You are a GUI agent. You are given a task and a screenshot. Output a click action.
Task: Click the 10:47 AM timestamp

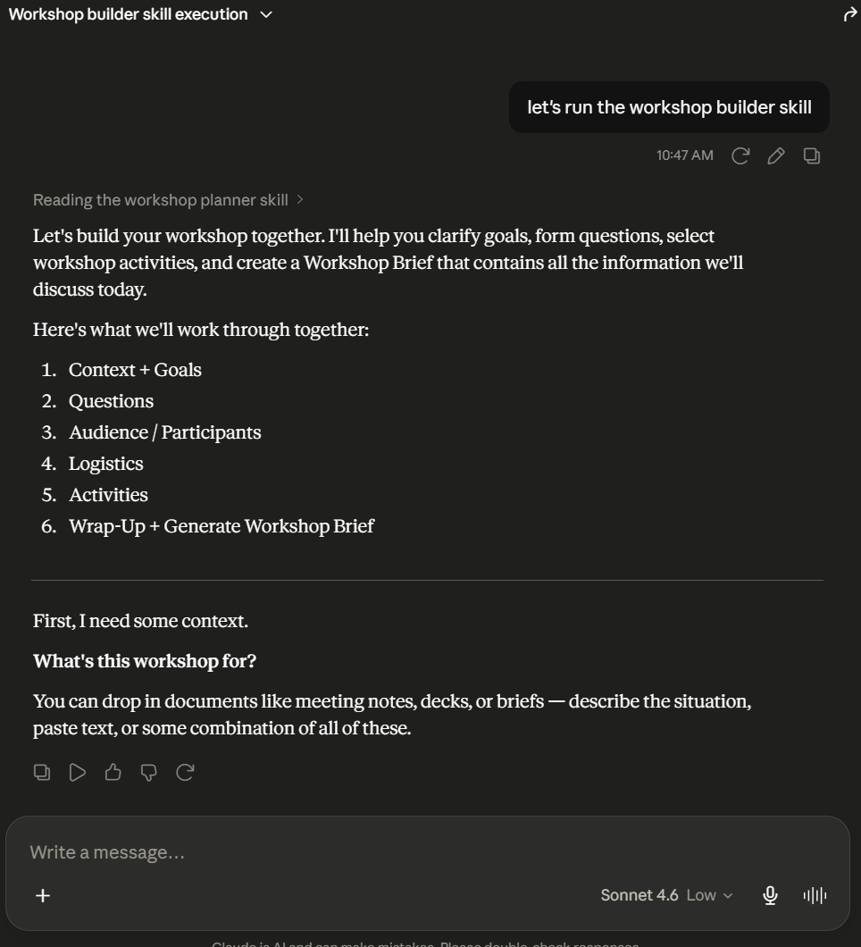click(x=685, y=155)
